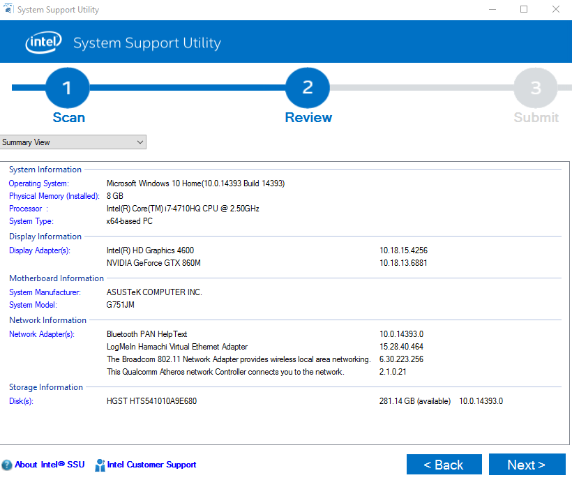Screen dimensions: 572x480
Task: Select ASUSTeK COMPUTER INC. value
Action: pos(154,292)
